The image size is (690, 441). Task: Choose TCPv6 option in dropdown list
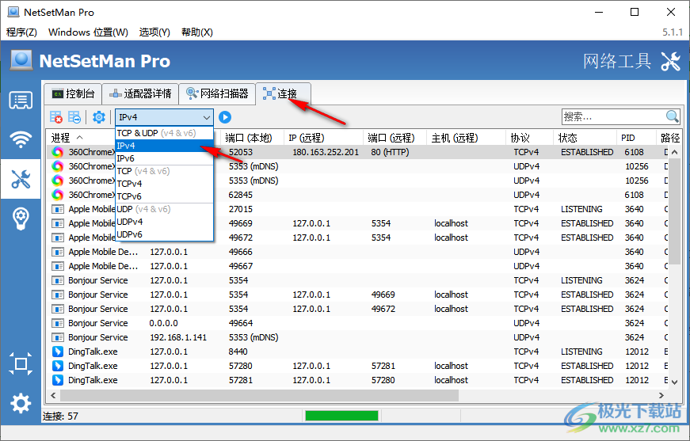click(164, 196)
